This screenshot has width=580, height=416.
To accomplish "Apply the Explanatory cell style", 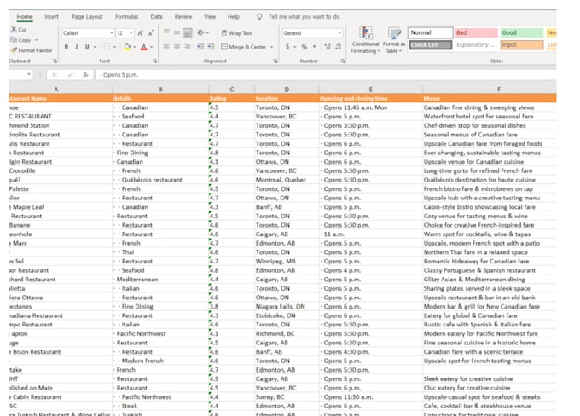I will [x=477, y=44].
